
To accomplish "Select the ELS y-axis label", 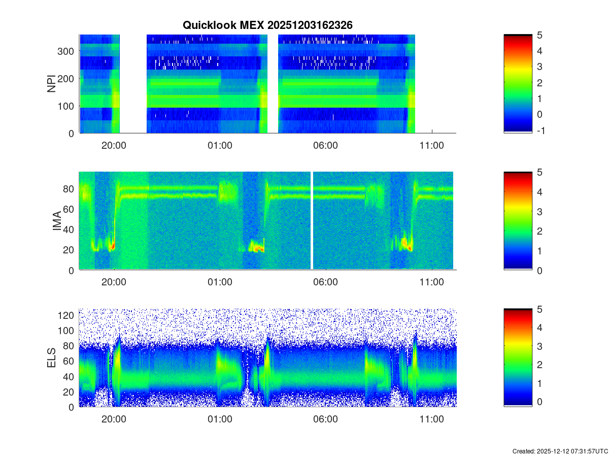I will click(52, 358).
